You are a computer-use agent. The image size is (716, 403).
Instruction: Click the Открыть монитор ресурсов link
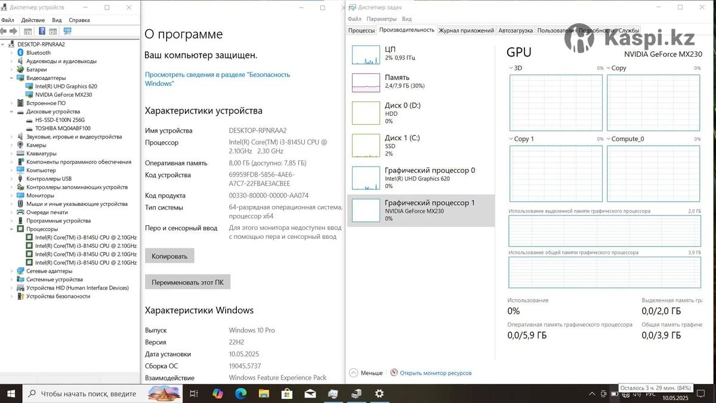[436, 373]
